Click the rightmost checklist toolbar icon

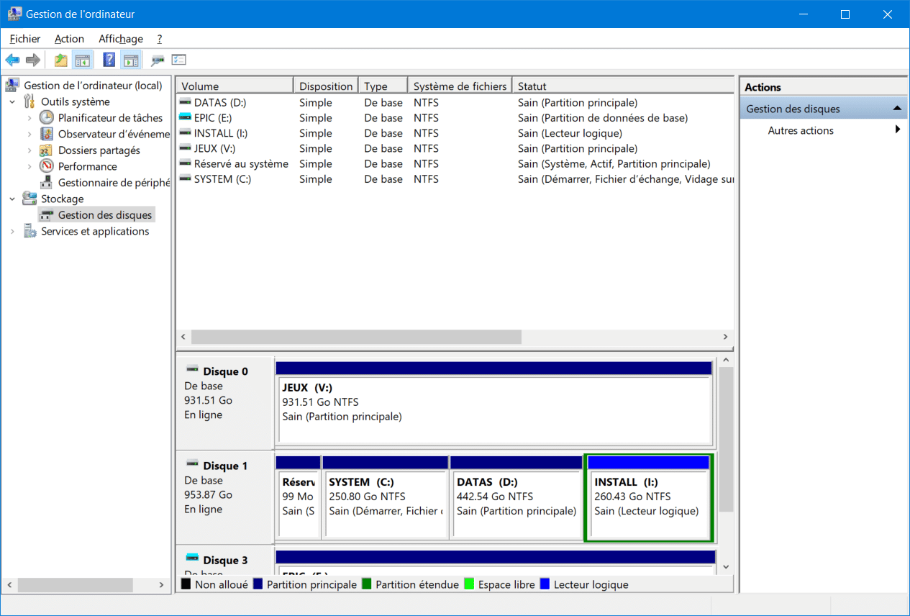(x=178, y=60)
